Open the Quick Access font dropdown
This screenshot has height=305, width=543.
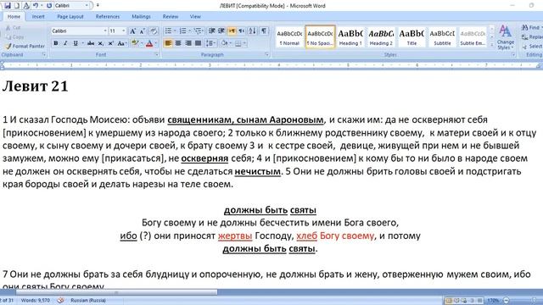pyautogui.click(x=87, y=6)
